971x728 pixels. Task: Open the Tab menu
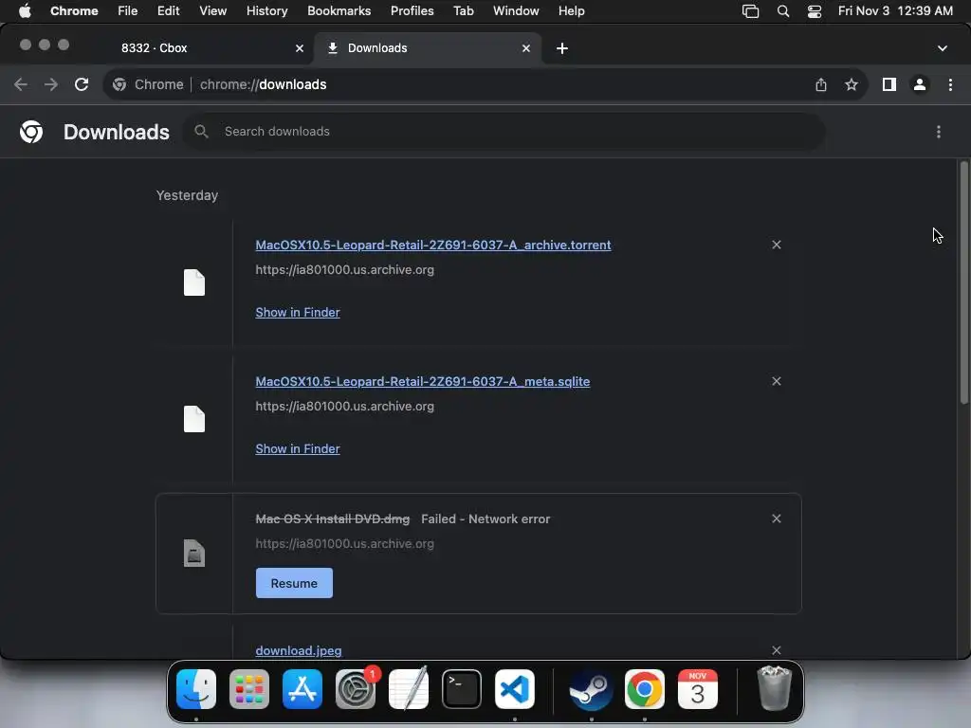coord(463,11)
